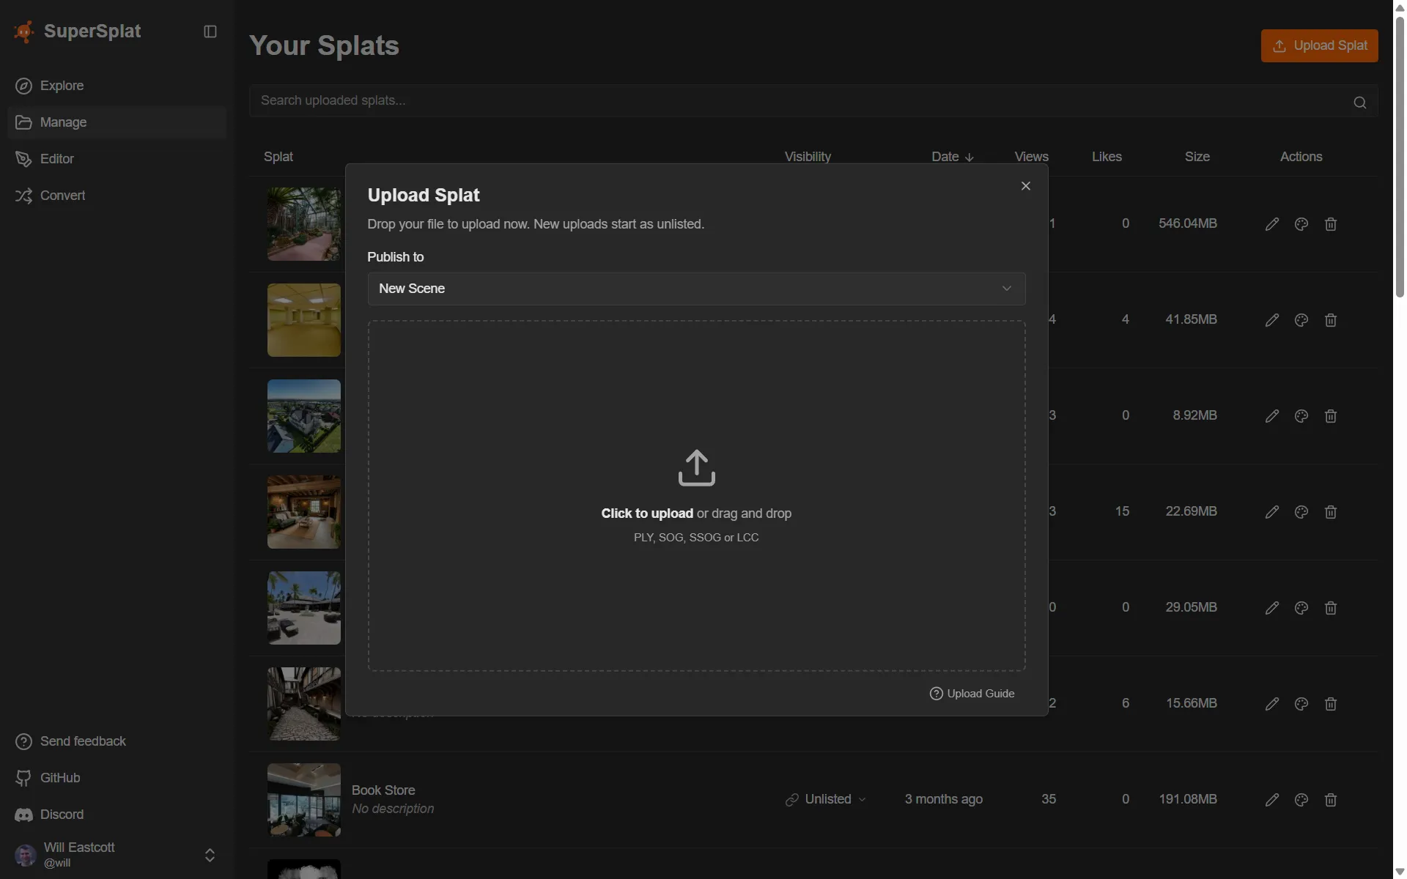Delete the 546.04MB splat
This screenshot has width=1407, height=879.
pyautogui.click(x=1331, y=224)
